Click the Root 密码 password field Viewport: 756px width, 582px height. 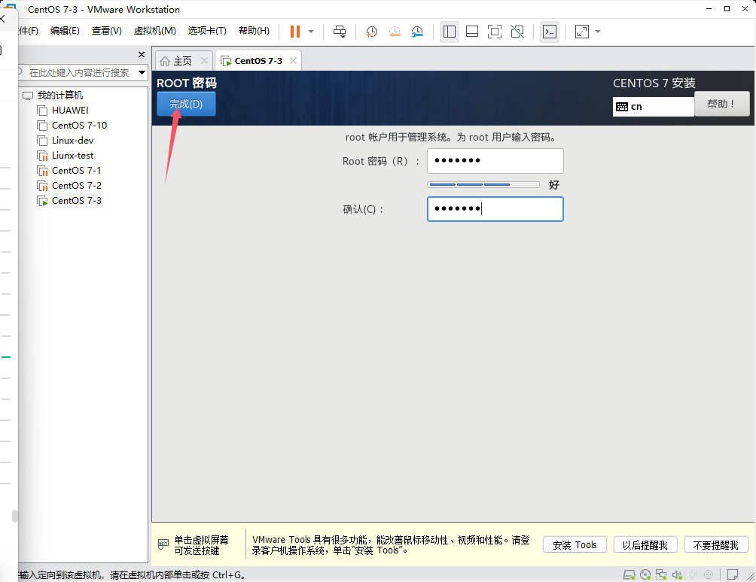(495, 161)
